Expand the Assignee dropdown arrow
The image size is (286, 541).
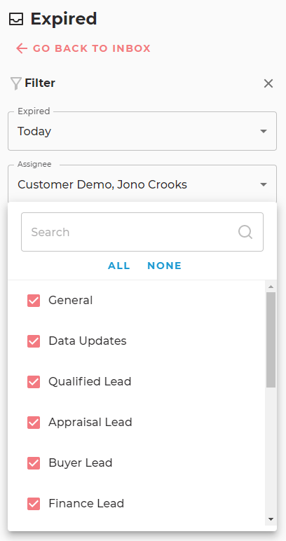[264, 184]
